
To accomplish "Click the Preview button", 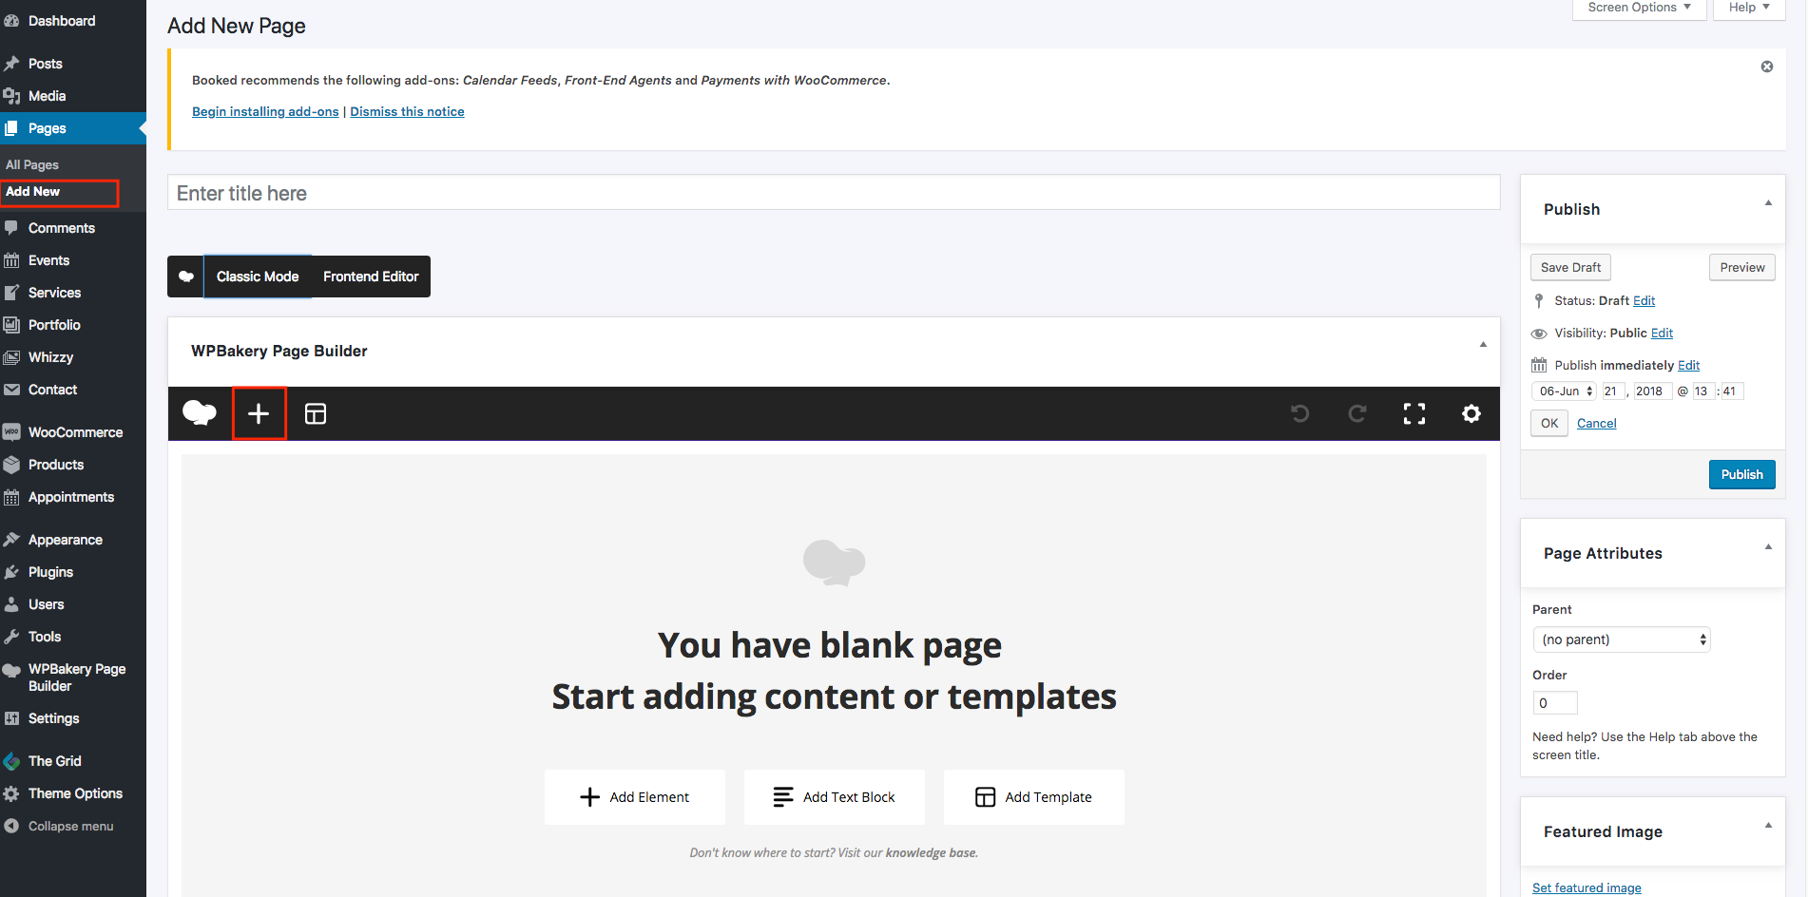I will point(1741,268).
